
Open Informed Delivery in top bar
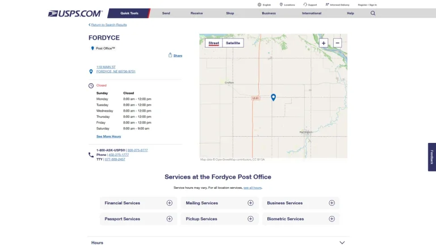pyautogui.click(x=337, y=5)
